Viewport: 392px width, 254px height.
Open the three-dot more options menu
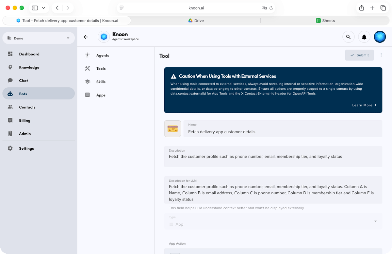pyautogui.click(x=381, y=55)
